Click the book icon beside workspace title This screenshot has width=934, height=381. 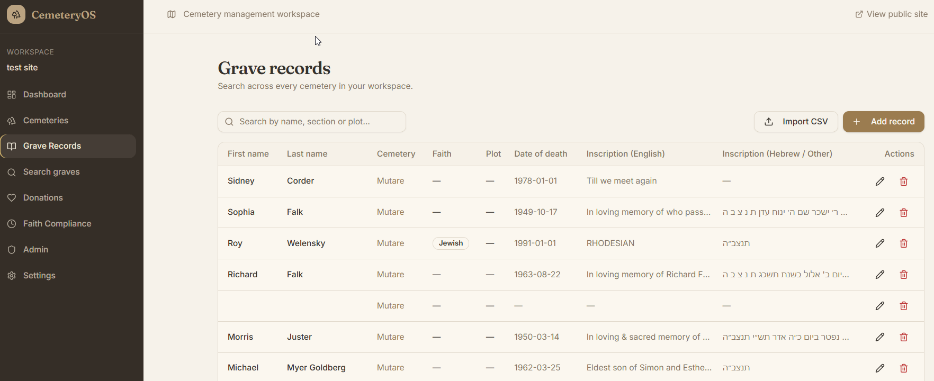click(x=172, y=14)
